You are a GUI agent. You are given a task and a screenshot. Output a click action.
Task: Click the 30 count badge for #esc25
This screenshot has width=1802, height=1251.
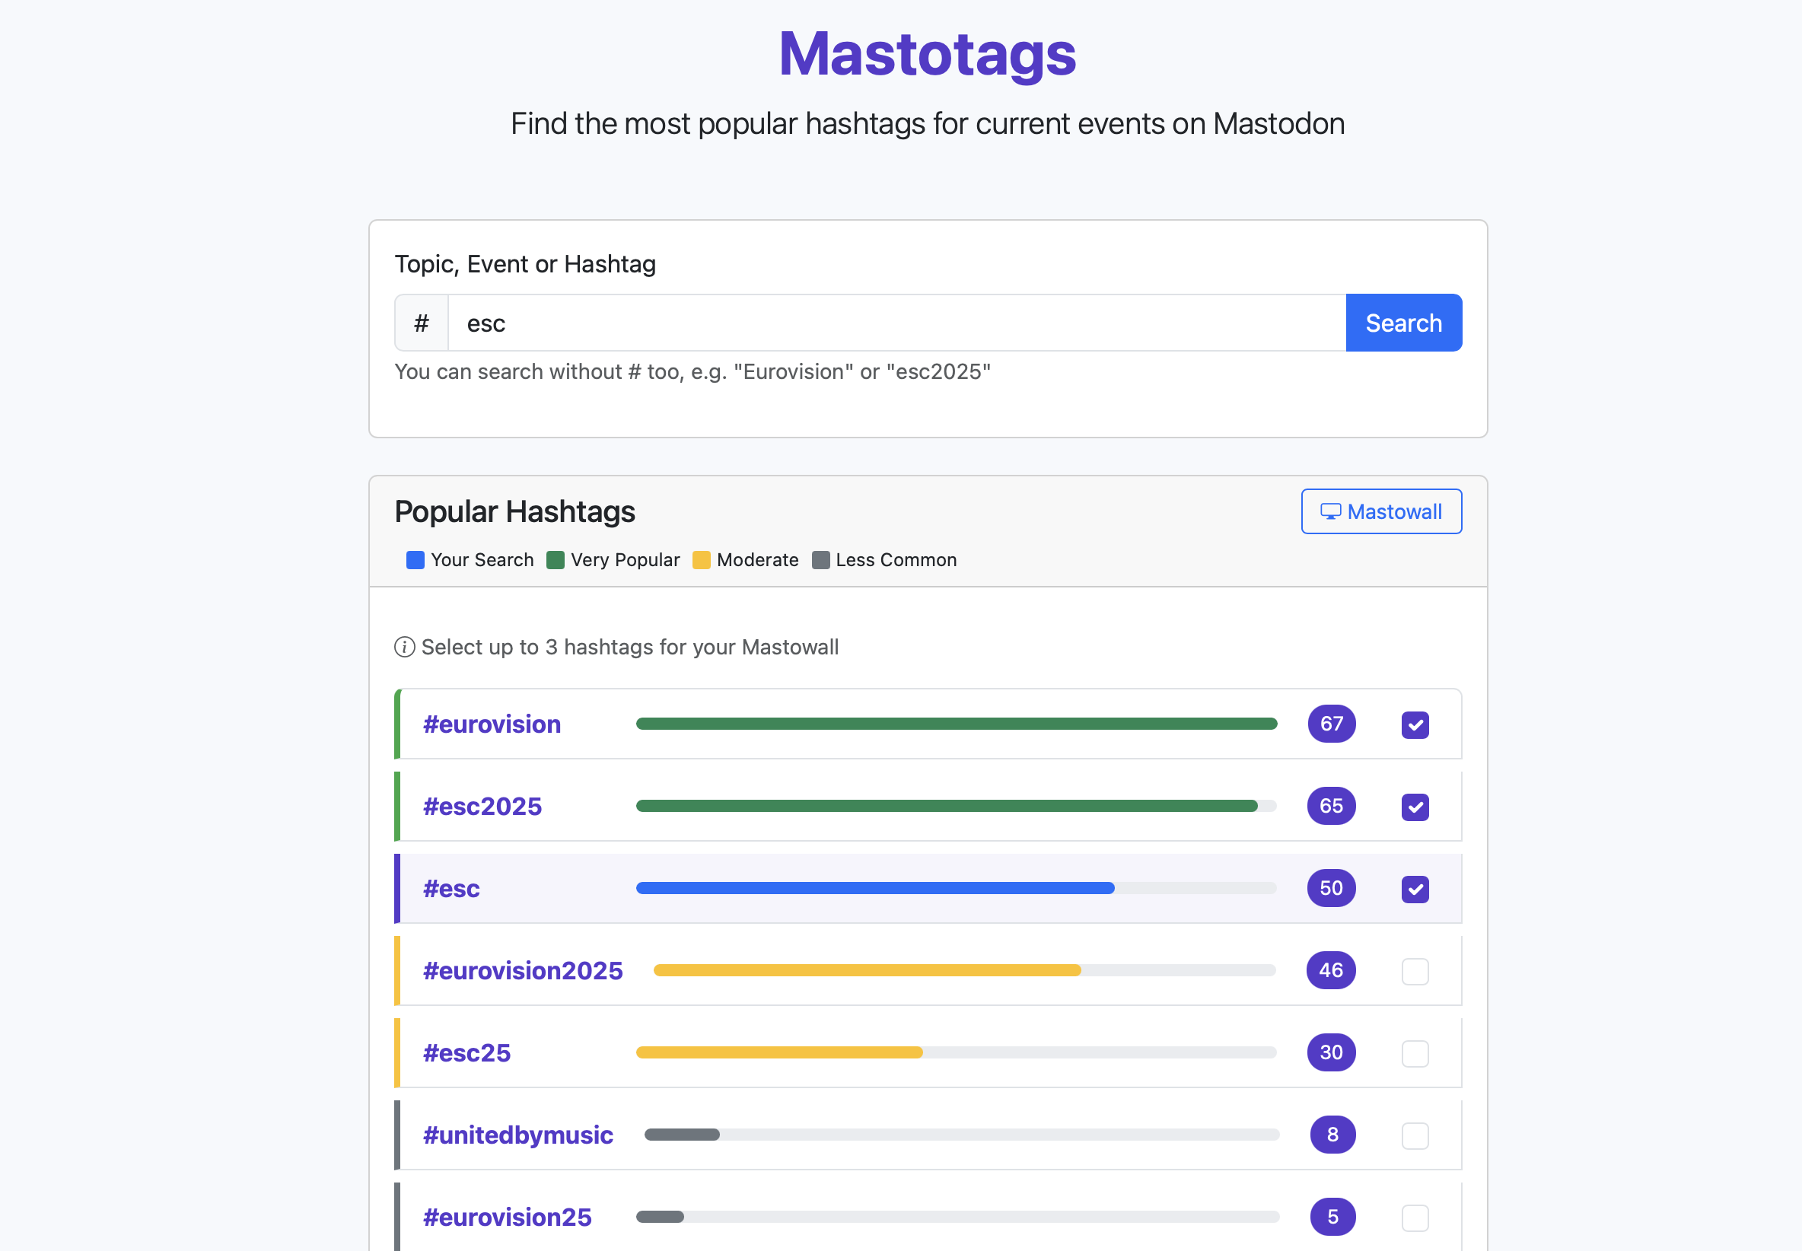(x=1331, y=1052)
